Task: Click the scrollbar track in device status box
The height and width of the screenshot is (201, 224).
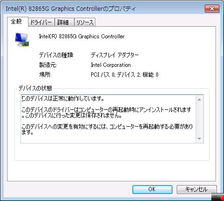Action: [199, 119]
